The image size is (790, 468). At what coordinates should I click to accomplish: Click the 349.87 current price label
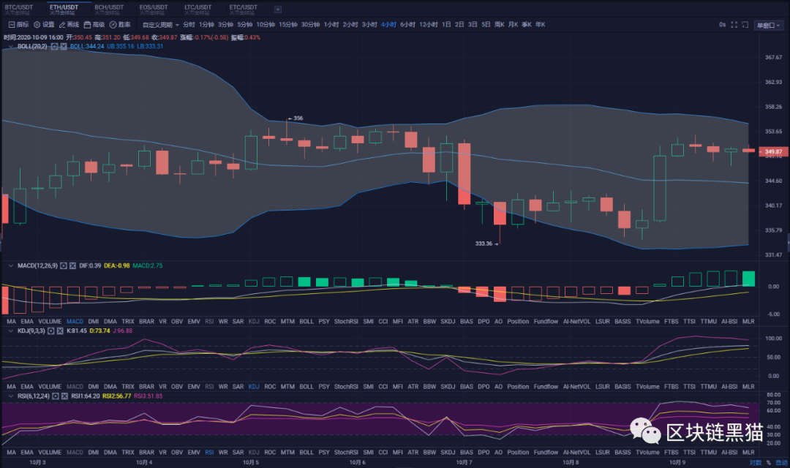click(x=773, y=151)
